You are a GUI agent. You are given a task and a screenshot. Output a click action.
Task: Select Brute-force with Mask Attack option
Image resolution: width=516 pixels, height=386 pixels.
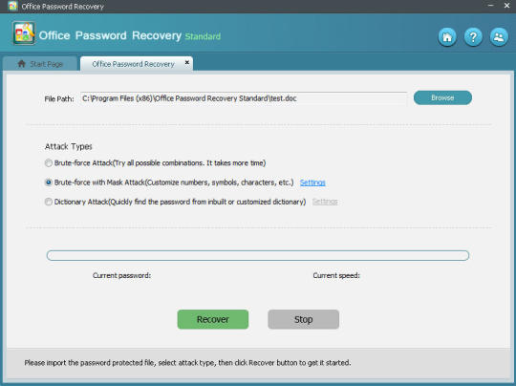coord(49,182)
